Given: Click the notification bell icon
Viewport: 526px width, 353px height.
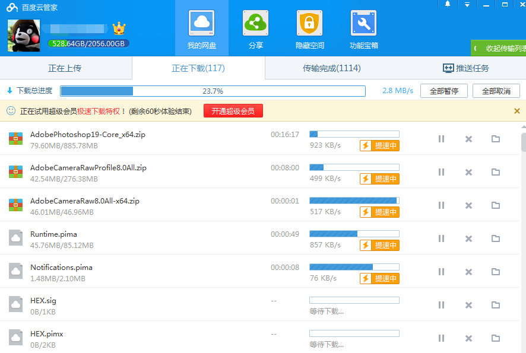Looking at the screenshot, I should pyautogui.click(x=448, y=4).
